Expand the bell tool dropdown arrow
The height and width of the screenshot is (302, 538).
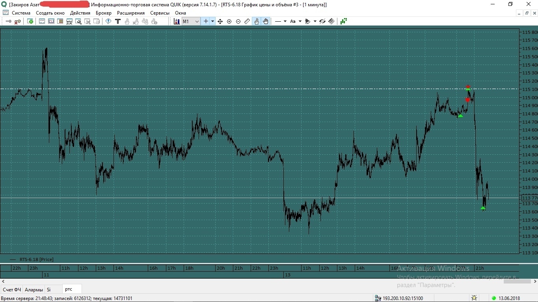[x=315, y=21]
